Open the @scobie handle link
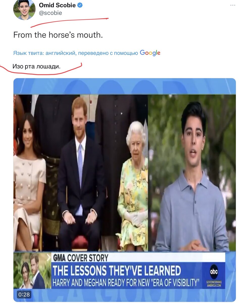 tap(50, 13)
